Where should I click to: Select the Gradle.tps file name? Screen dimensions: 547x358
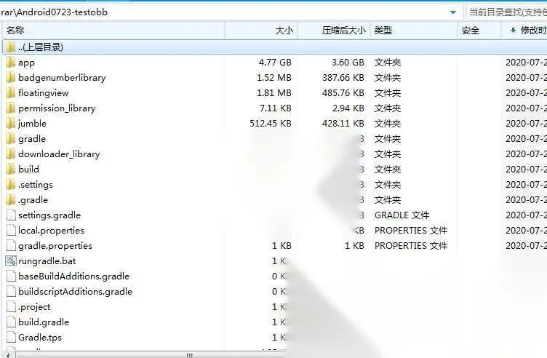tap(40, 338)
